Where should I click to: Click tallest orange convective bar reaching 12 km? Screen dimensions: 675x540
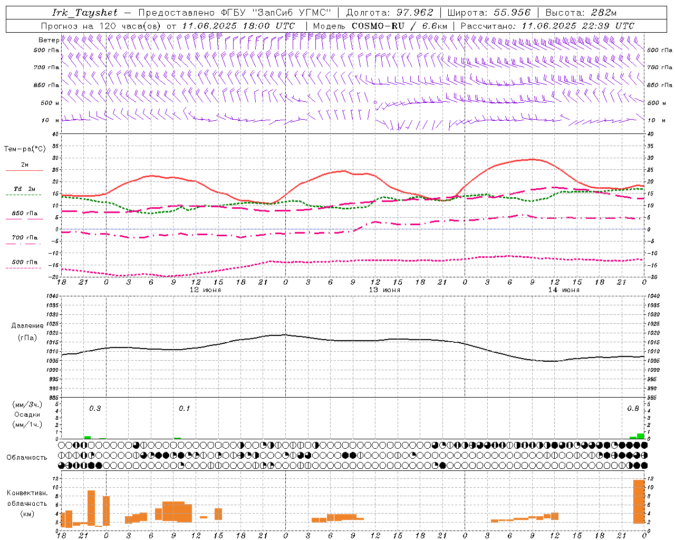pos(639,501)
